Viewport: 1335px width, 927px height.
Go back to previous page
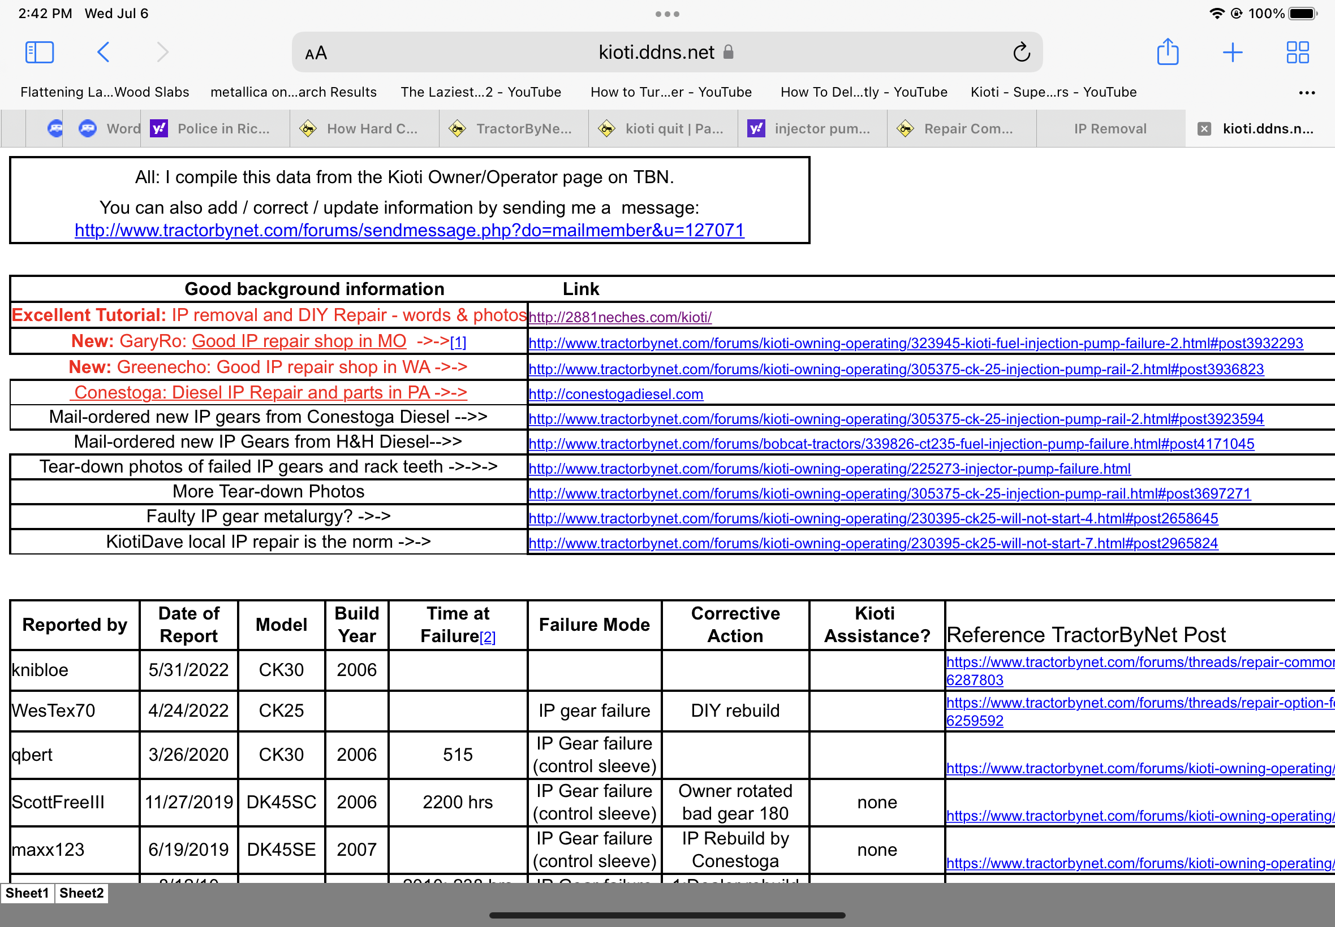103,52
